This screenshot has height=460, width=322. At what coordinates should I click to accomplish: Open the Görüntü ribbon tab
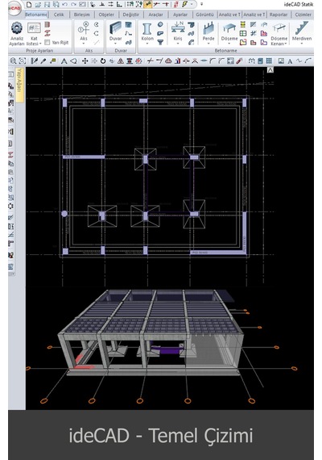pos(204,15)
